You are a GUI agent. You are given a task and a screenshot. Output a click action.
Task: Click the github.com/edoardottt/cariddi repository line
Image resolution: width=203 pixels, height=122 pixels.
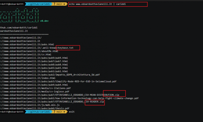tap(19, 28)
